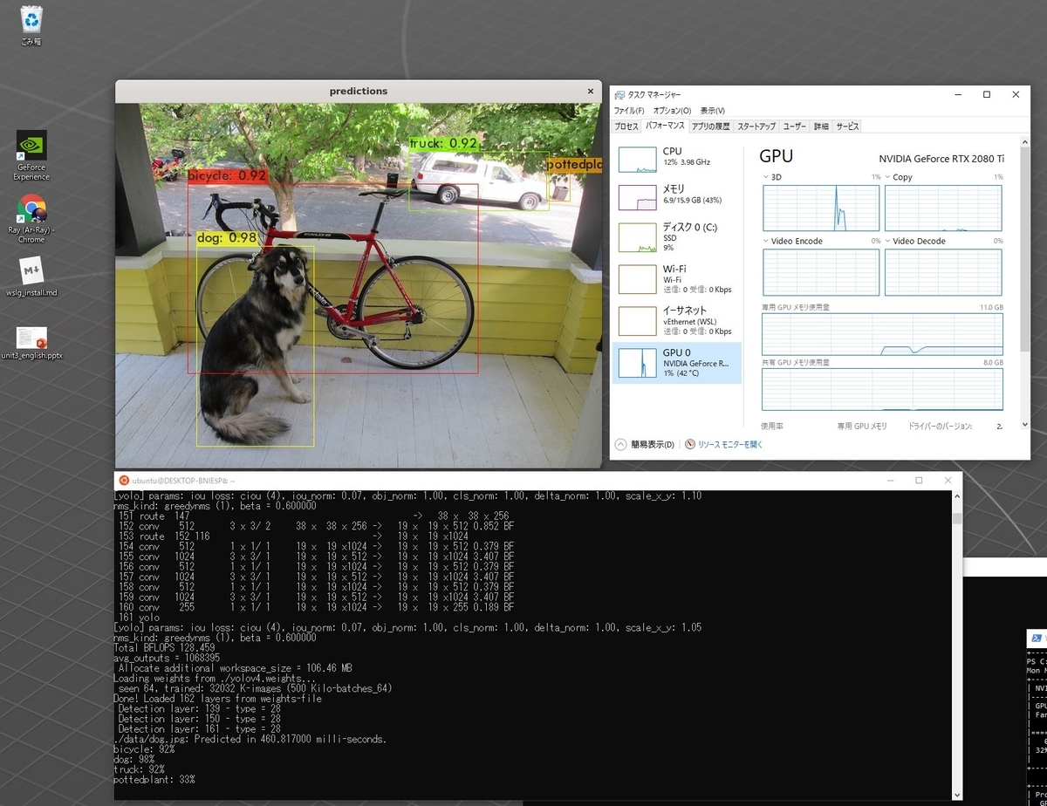
Task: Click 共有 GPU メモリ使用量 graph
Action: point(882,389)
